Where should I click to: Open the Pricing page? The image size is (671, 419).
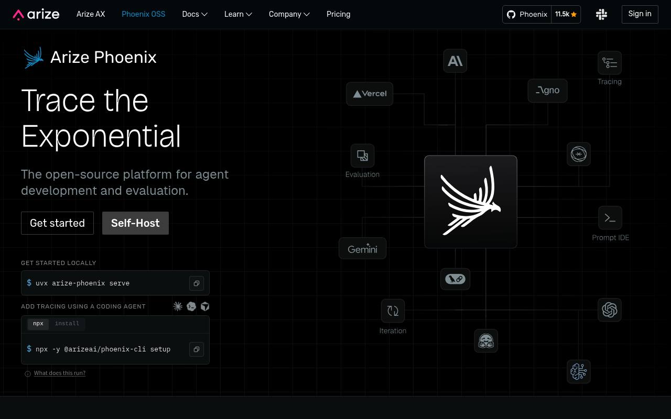(x=338, y=14)
